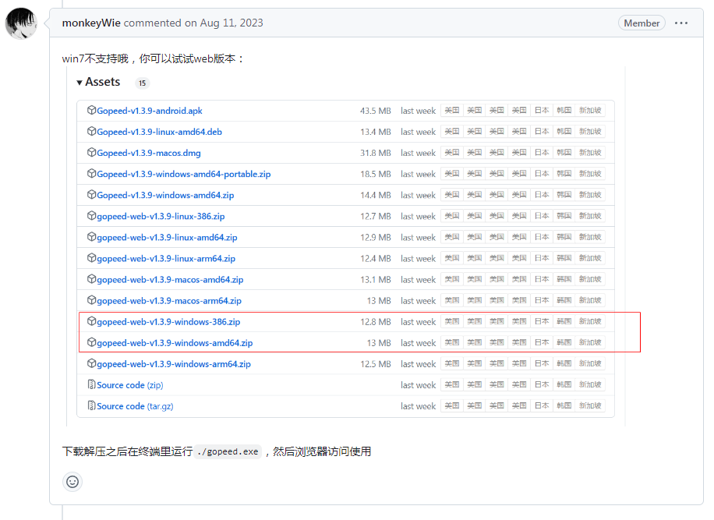Download gopeed-web-v1.3.9-macos-arm64.zip
The height and width of the screenshot is (520, 714).
(169, 300)
